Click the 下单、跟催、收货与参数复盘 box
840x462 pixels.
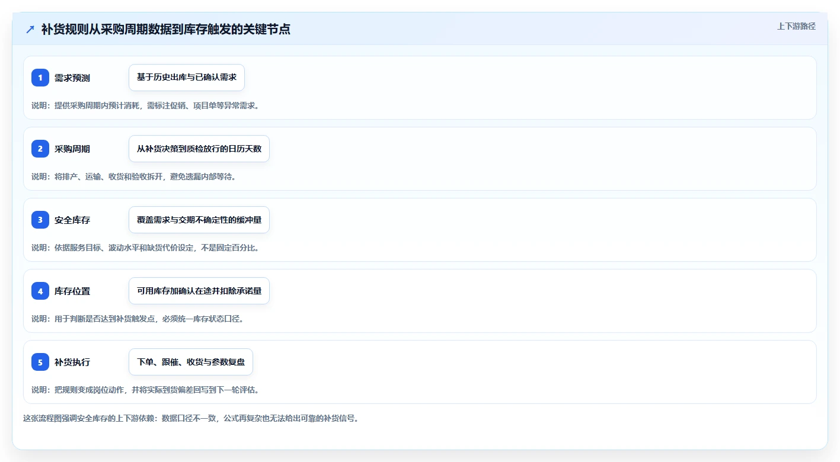tap(191, 362)
